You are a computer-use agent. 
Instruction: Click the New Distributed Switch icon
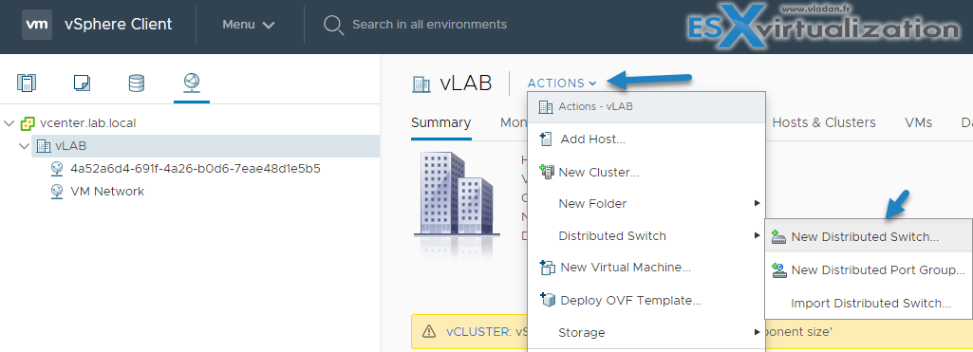[x=778, y=237]
